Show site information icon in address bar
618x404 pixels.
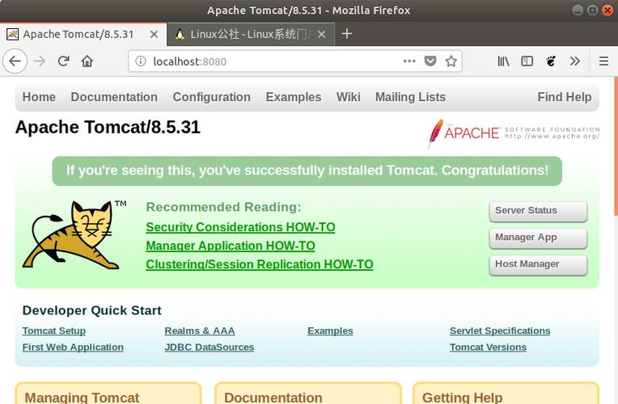click(141, 61)
